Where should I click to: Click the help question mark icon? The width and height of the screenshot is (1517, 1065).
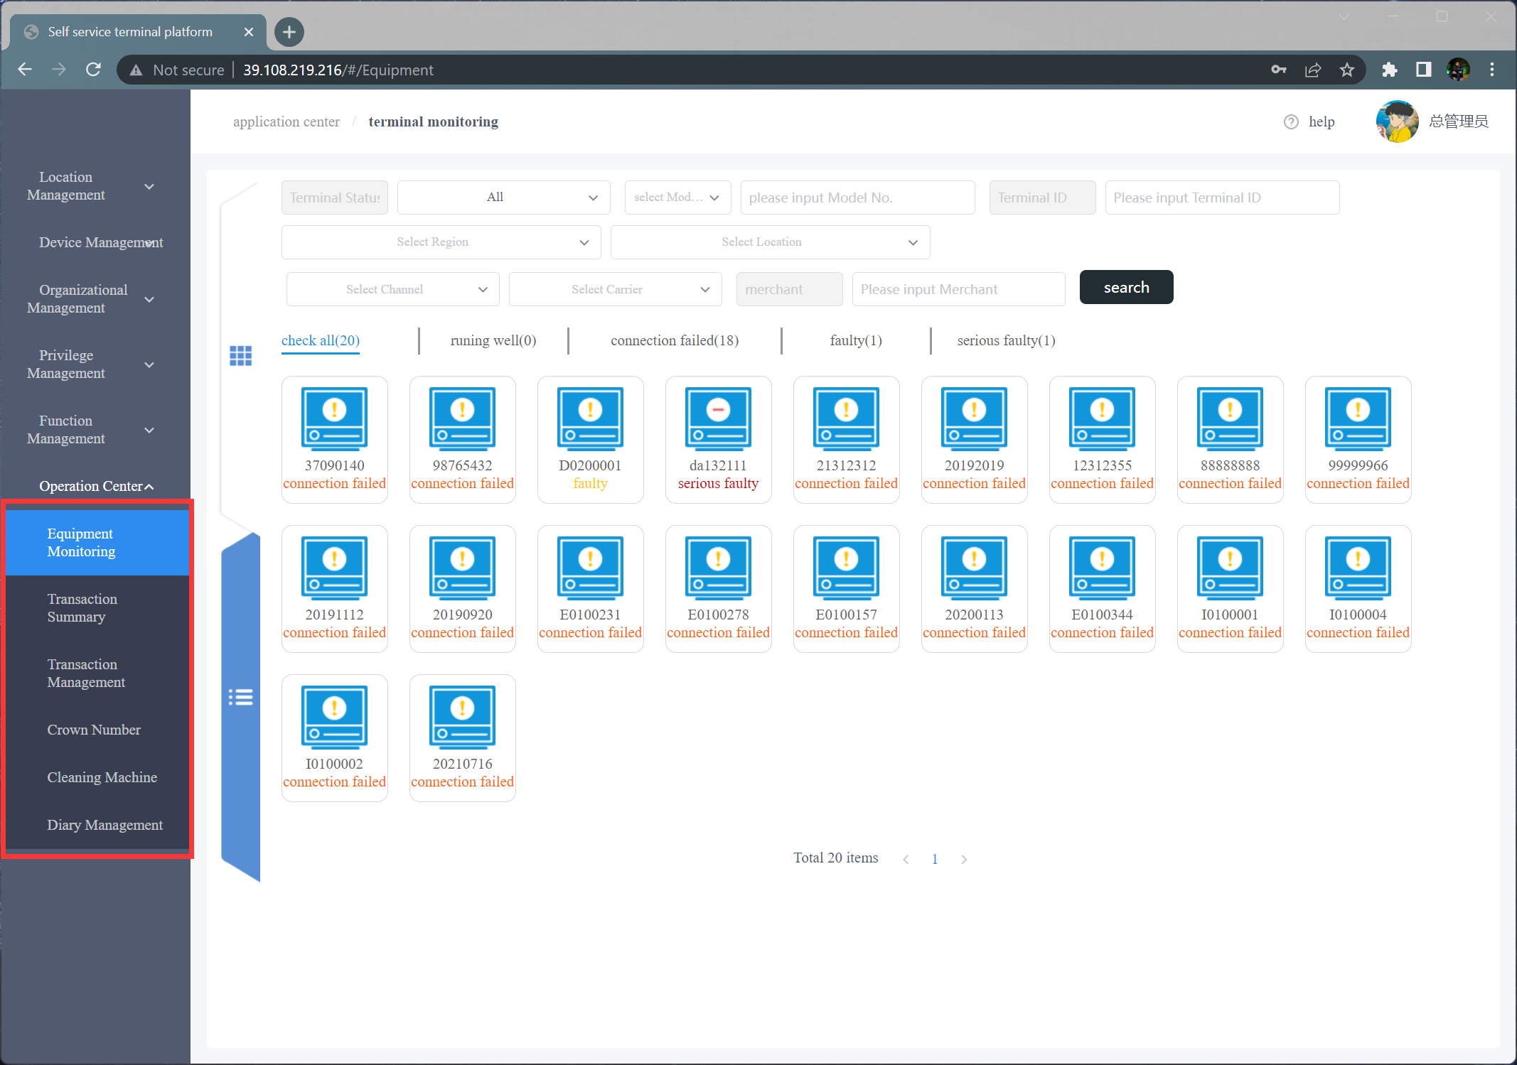1291,121
